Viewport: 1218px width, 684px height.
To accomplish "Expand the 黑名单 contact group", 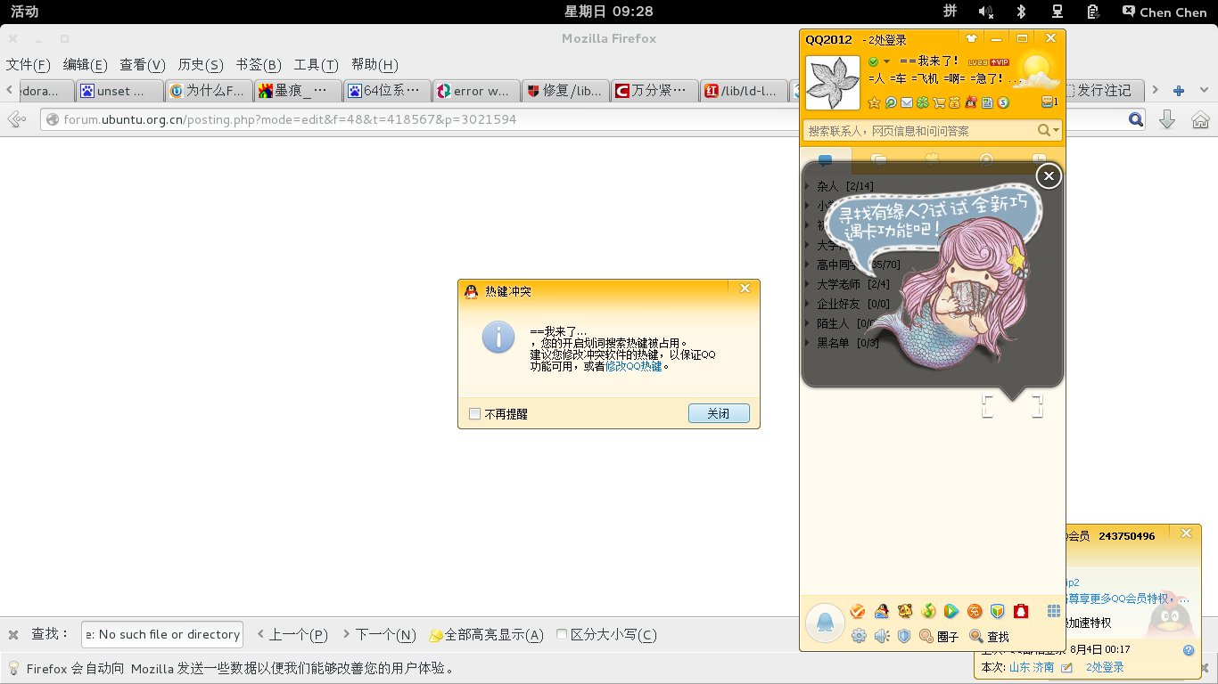I will pos(807,343).
